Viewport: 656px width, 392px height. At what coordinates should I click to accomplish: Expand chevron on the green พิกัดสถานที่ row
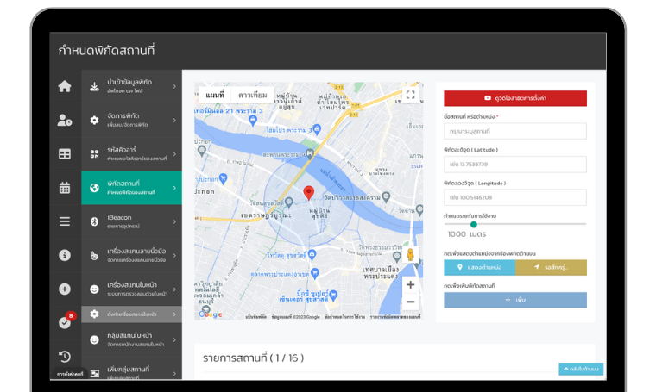(x=174, y=188)
